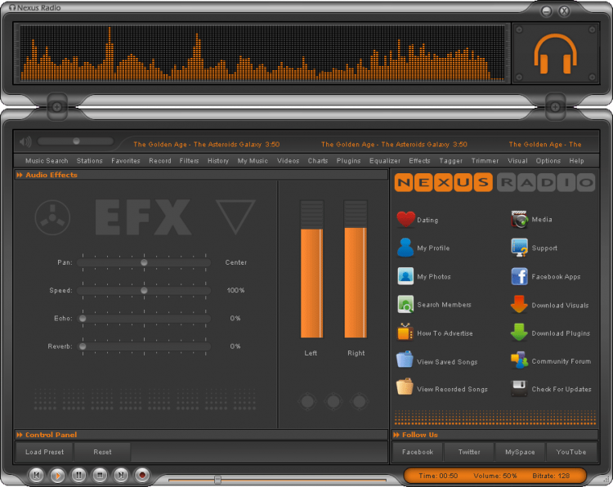Click the Check For Updates floppy icon

(x=520, y=388)
